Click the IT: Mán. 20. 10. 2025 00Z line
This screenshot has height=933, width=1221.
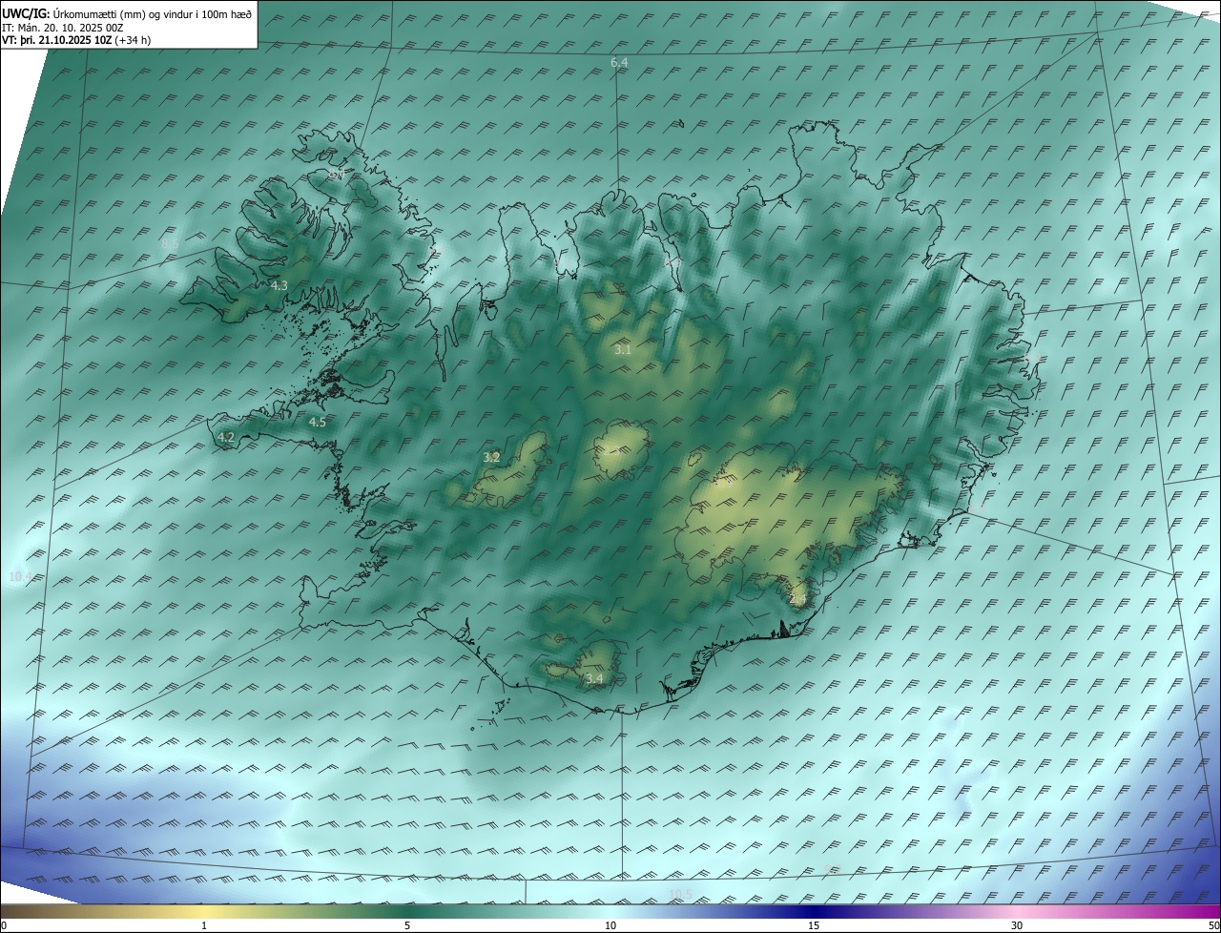coord(62,28)
